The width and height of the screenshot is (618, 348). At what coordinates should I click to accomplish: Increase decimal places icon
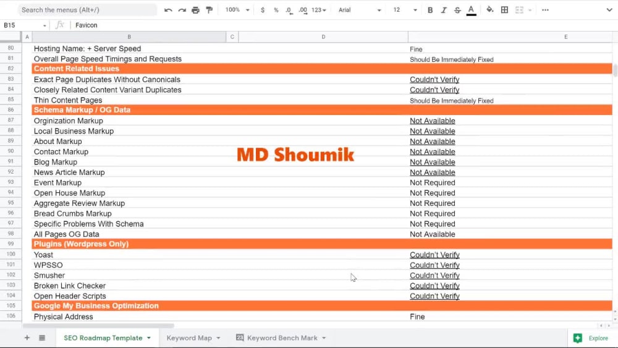(302, 10)
